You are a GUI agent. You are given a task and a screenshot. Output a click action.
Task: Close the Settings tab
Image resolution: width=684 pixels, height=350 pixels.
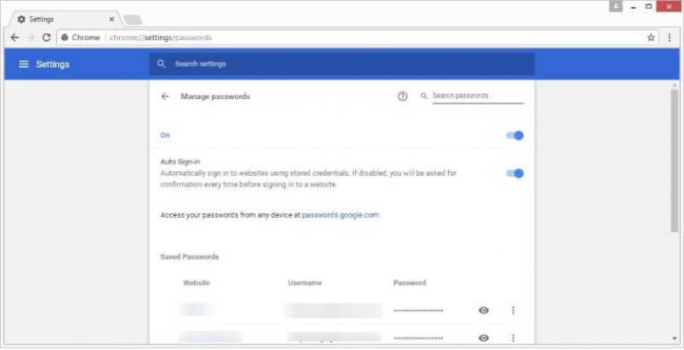coord(112,19)
